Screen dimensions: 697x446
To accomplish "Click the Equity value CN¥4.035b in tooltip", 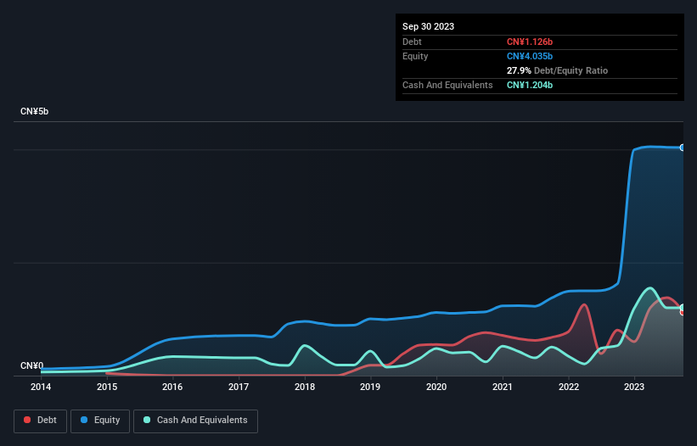I will click(530, 56).
